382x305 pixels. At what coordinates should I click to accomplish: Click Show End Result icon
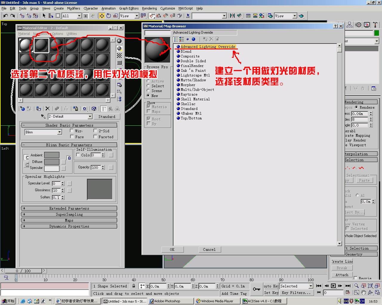click(104, 109)
